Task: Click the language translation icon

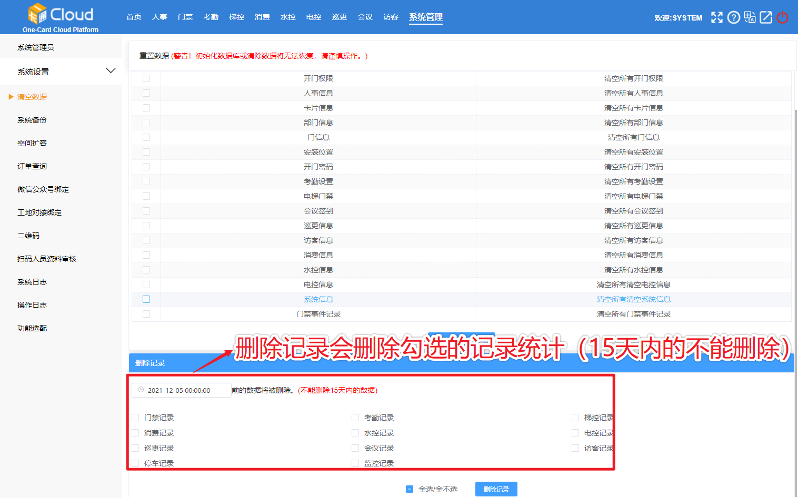Action: pos(750,17)
